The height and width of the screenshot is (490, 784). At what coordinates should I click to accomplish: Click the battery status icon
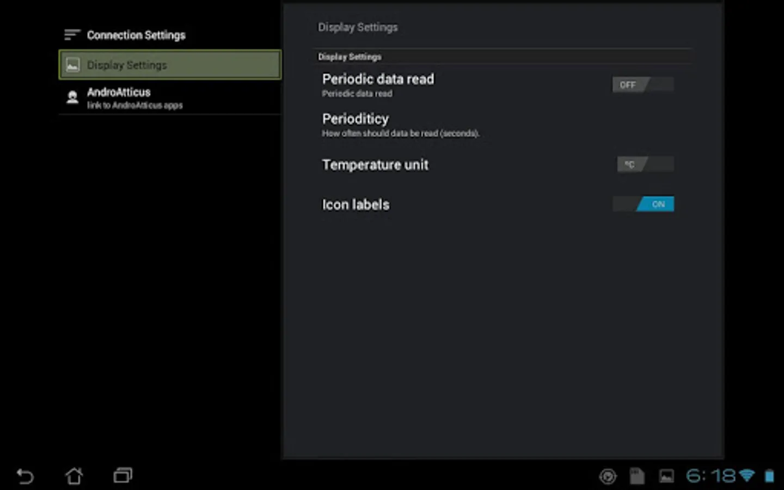click(x=769, y=476)
